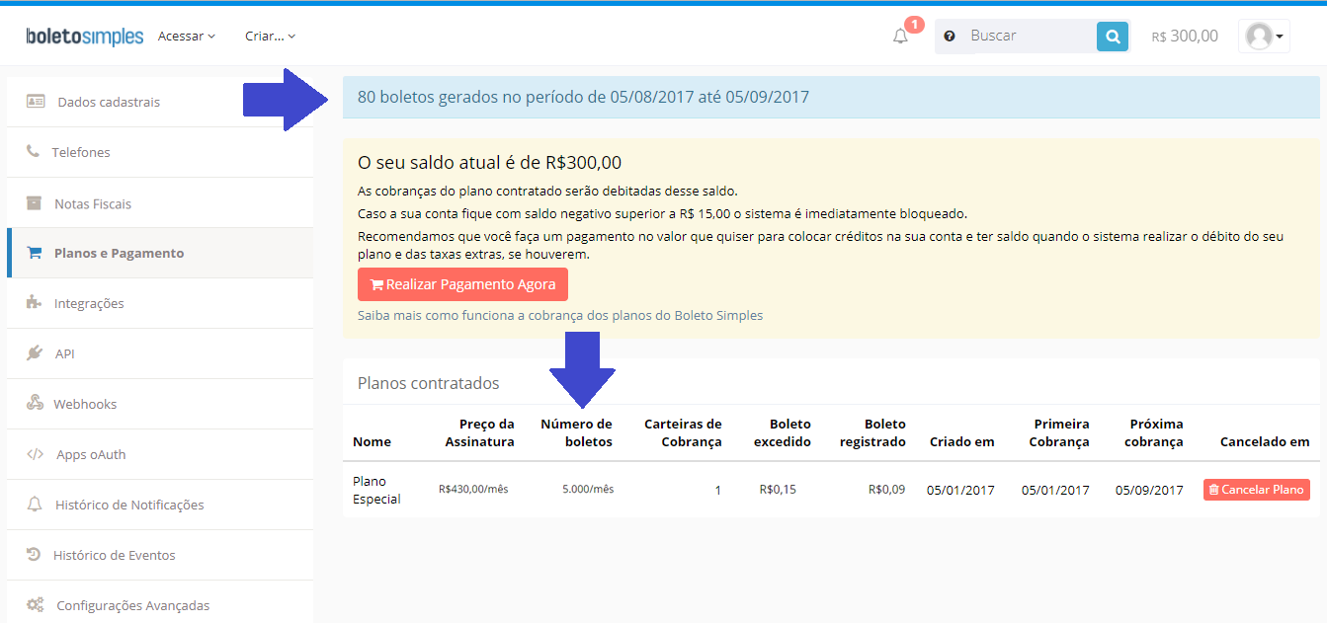Click the Histórico de Eventos clock icon
This screenshot has height=623, width=1327.
coord(34,554)
